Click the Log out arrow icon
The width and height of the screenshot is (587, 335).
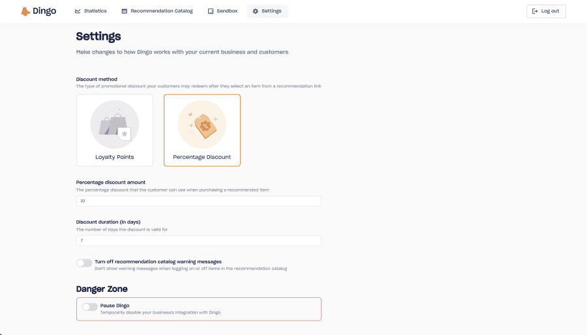click(x=535, y=11)
